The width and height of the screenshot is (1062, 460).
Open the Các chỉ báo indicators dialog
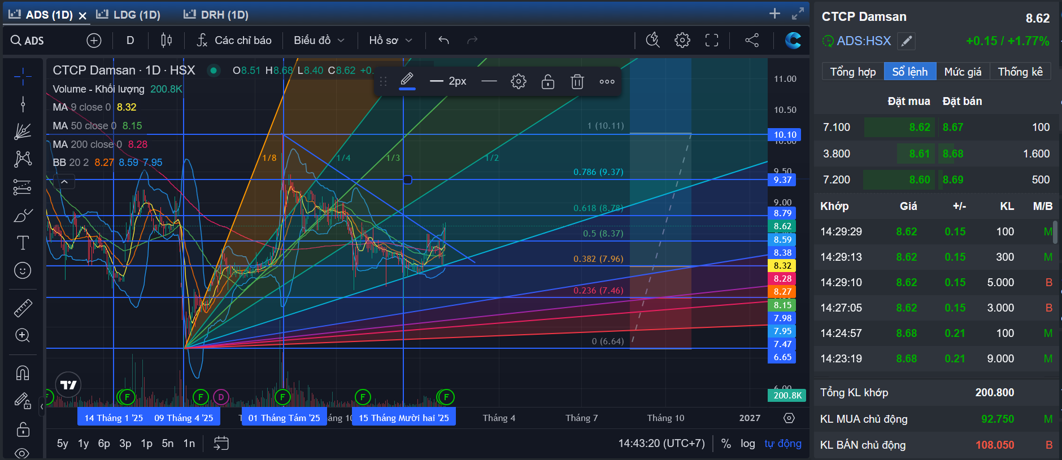234,40
